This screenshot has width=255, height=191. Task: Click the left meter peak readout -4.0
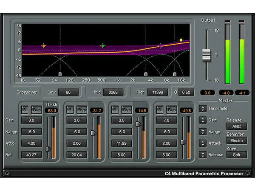226,93
